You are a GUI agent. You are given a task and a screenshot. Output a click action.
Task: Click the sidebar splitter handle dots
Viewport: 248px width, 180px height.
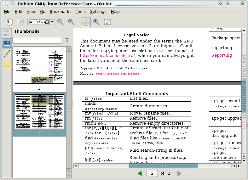click(72, 104)
